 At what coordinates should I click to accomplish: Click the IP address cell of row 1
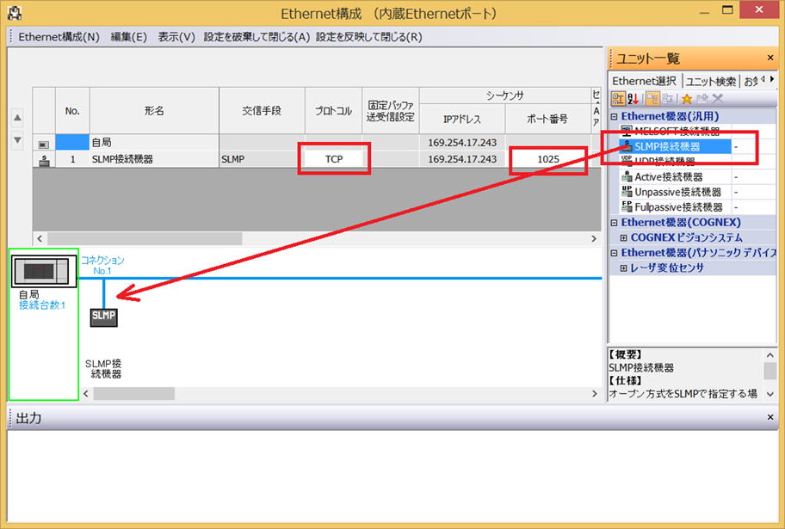462,159
